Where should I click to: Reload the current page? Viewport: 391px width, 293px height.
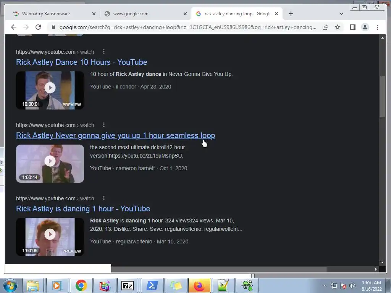[38, 27]
